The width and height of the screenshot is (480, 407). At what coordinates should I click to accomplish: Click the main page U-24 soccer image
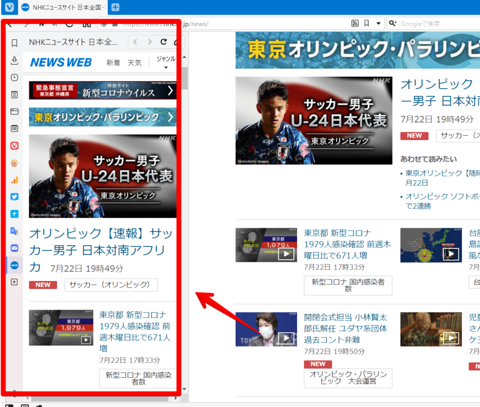(314, 120)
